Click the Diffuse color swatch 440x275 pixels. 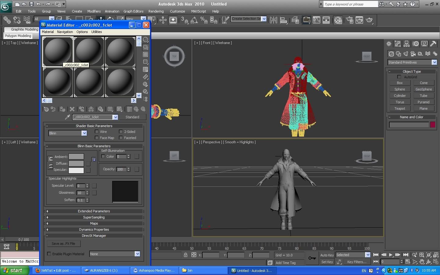(76, 163)
